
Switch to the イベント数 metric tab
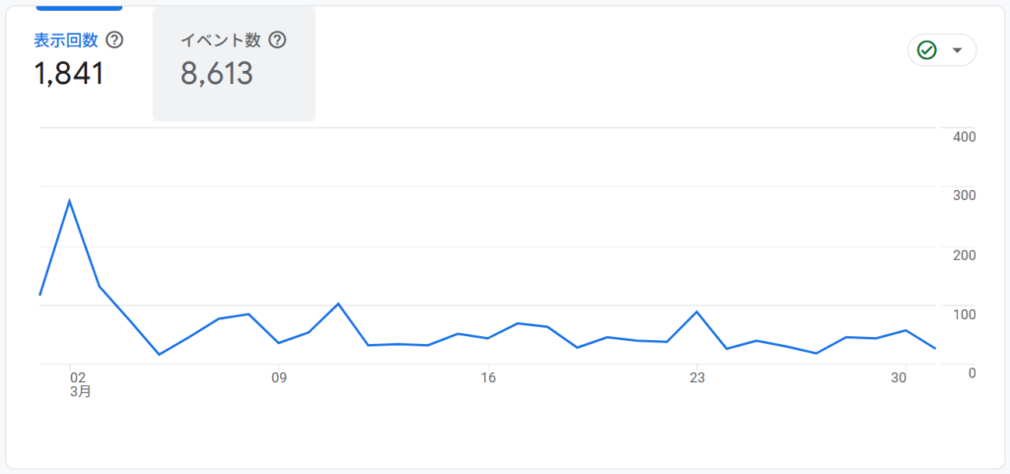coord(220,40)
